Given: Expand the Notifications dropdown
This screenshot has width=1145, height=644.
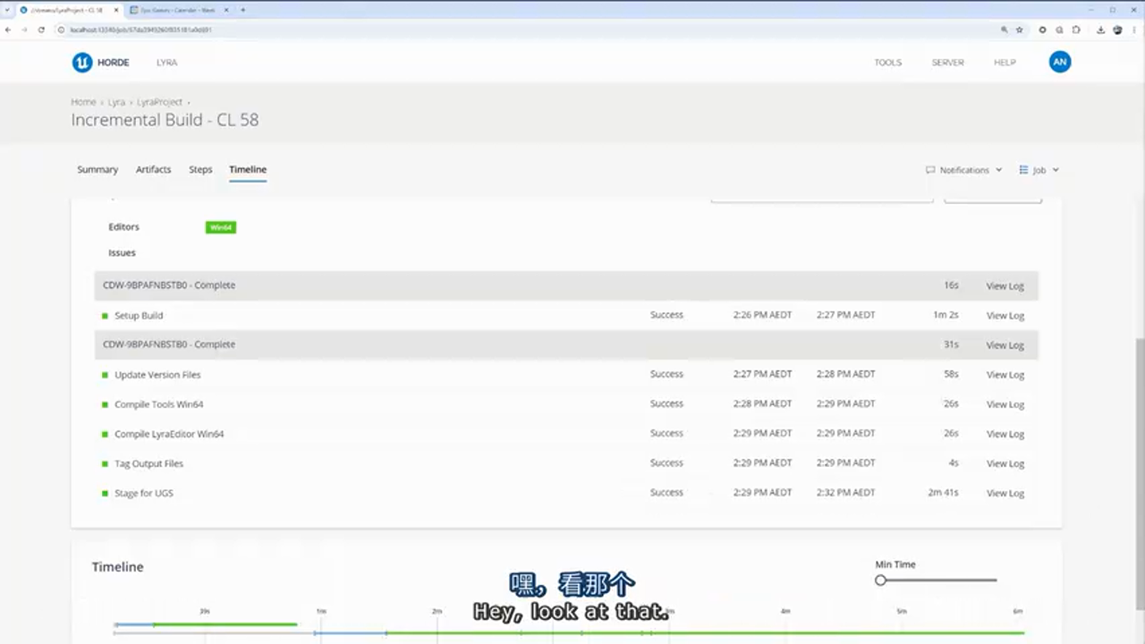Looking at the screenshot, I should 963,170.
